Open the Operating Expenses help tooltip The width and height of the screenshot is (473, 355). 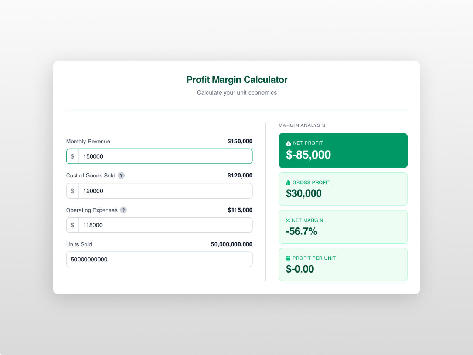[123, 210]
